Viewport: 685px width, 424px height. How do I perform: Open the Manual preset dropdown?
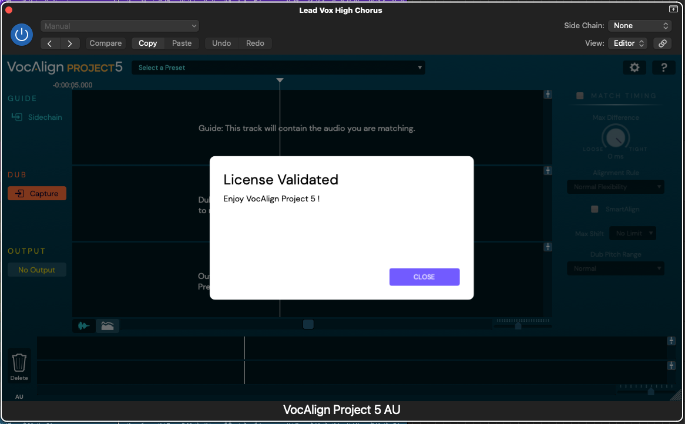120,26
